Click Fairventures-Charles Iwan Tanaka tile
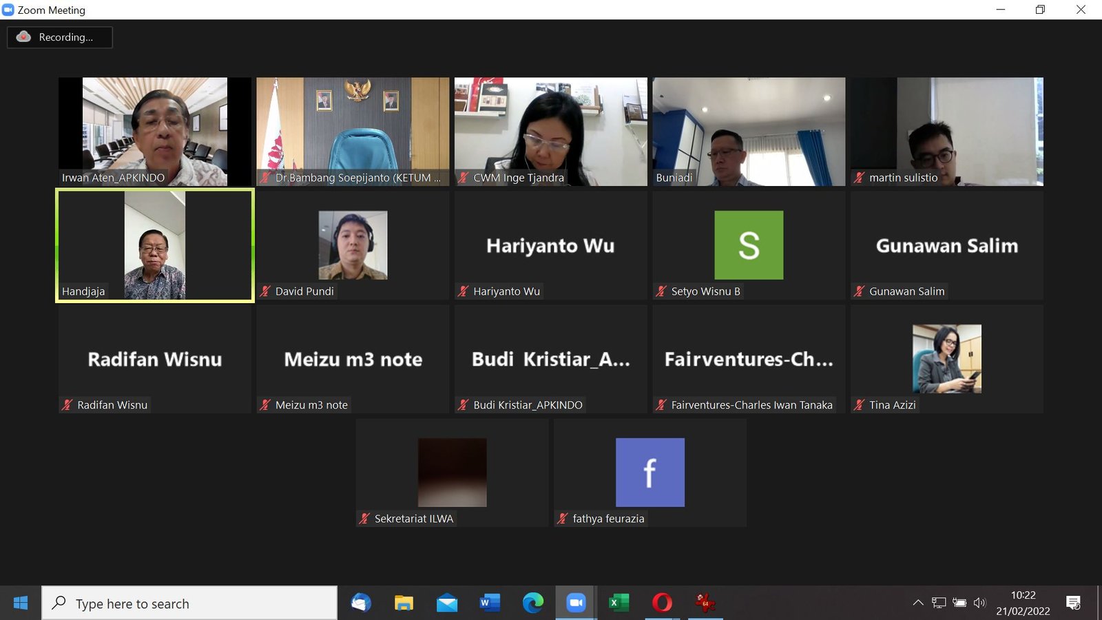 (749, 359)
